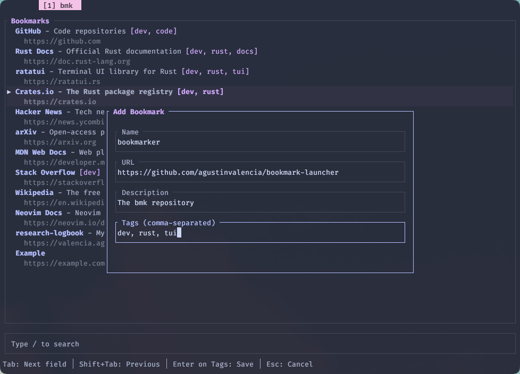
Task: Click the https://valencia.ag URL line
Action: coord(64,243)
